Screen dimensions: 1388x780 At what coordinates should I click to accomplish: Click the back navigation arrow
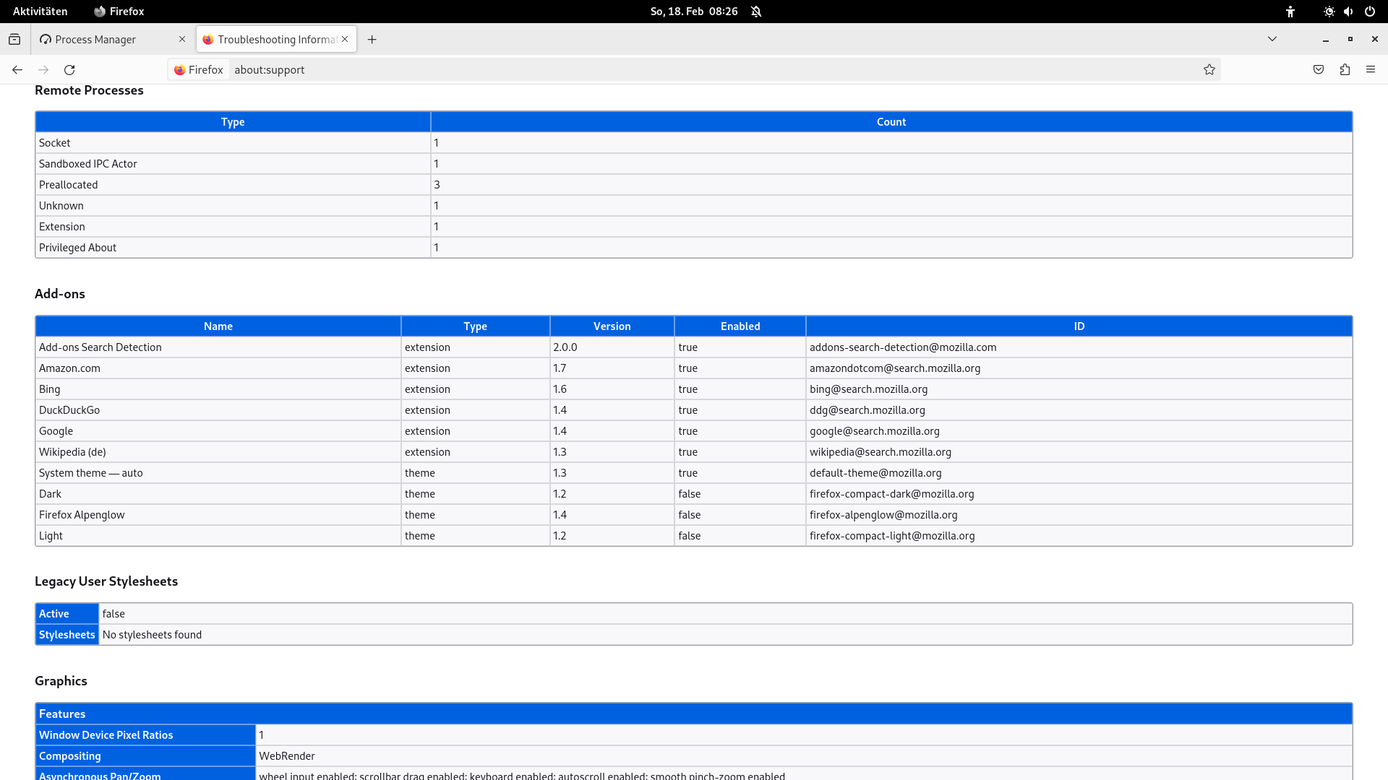click(17, 69)
